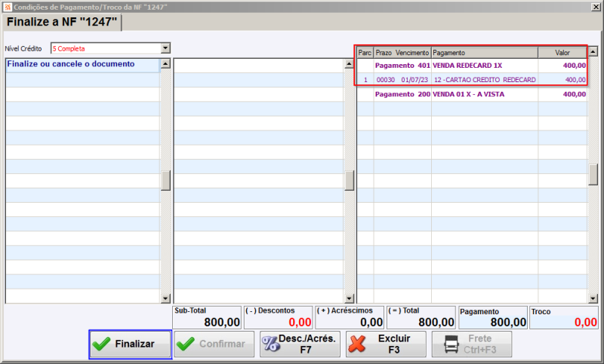
Task: Click the Frete Ctrl+F3 button
Action: (472, 344)
